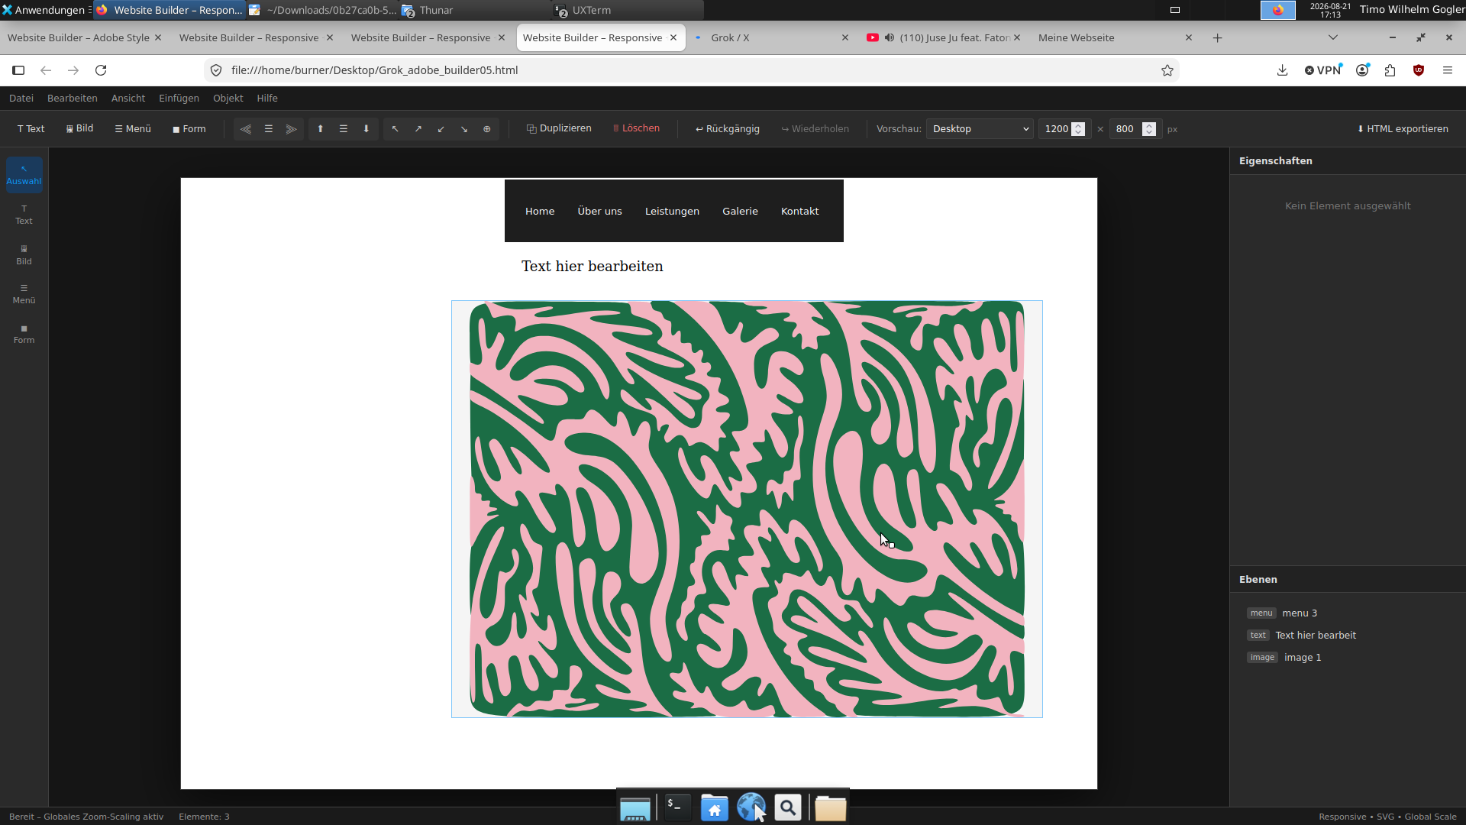Mute the audio on the YouTube tab

click(890, 37)
